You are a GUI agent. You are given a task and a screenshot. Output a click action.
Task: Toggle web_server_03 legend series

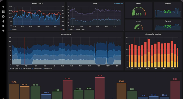[x=37, y=69]
